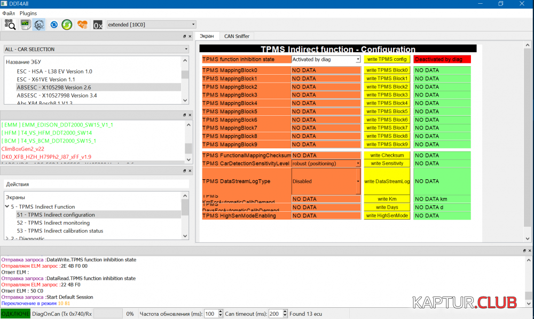Viewport: 534px width, 319px height.
Task: Open the Plugins menu
Action: 28,13
